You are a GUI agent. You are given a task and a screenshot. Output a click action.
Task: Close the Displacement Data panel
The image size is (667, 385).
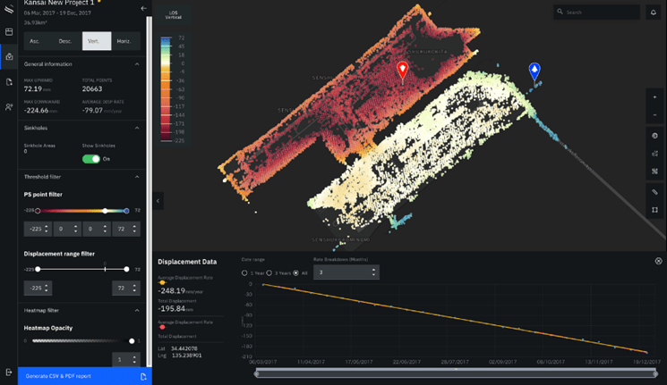click(x=659, y=261)
